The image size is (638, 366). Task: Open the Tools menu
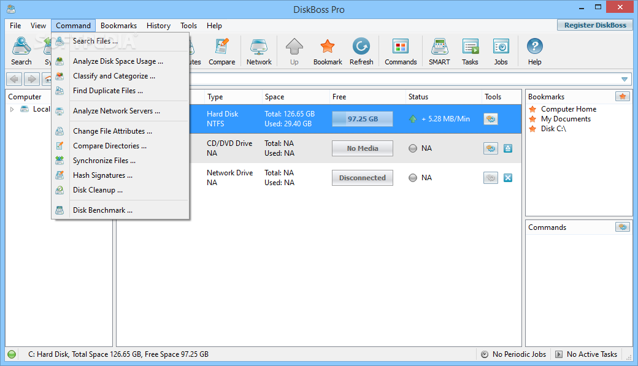pos(189,26)
